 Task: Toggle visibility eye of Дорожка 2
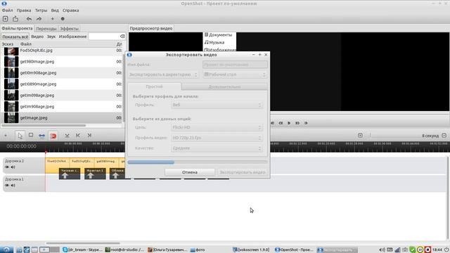click(7, 167)
